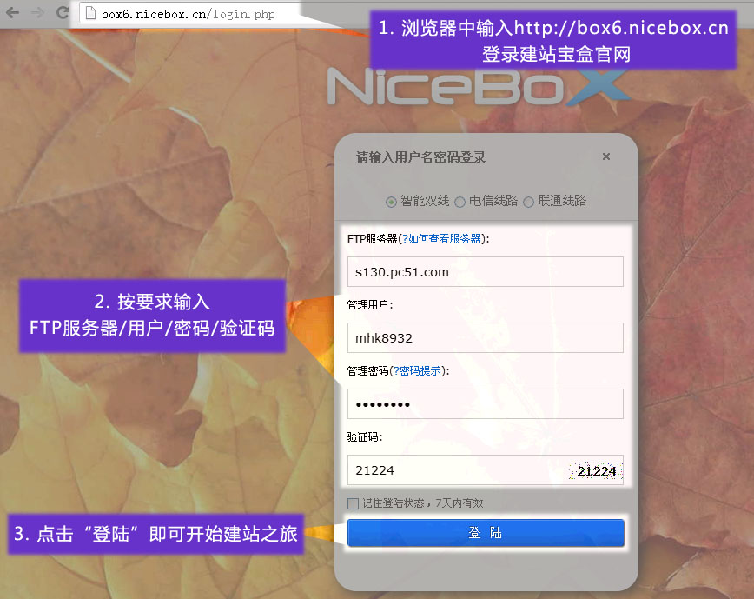Click the browser back arrow
Viewport: 754px width, 599px height.
[13, 13]
